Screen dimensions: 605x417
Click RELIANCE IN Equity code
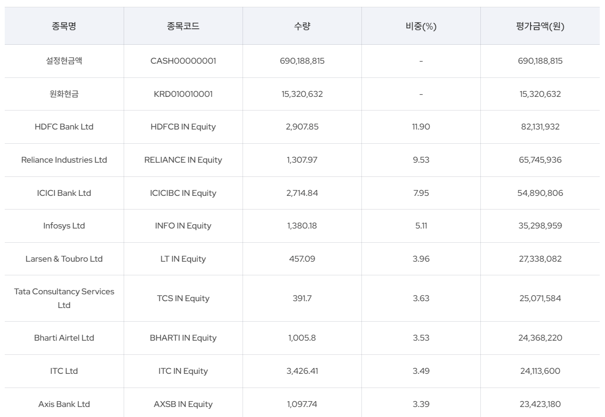pyautogui.click(x=183, y=160)
